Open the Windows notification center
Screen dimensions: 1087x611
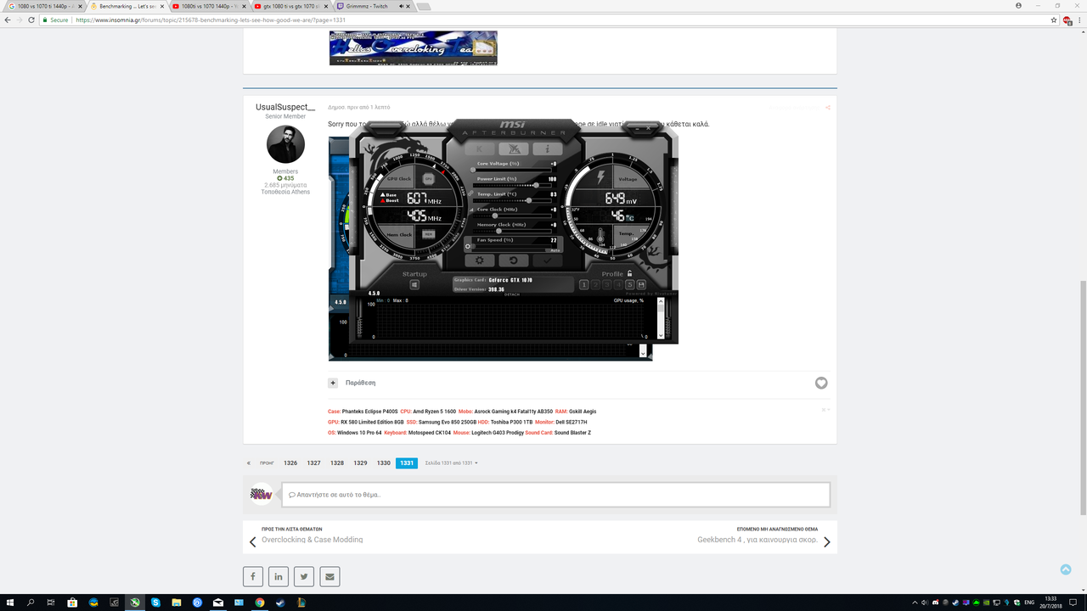point(1074,603)
